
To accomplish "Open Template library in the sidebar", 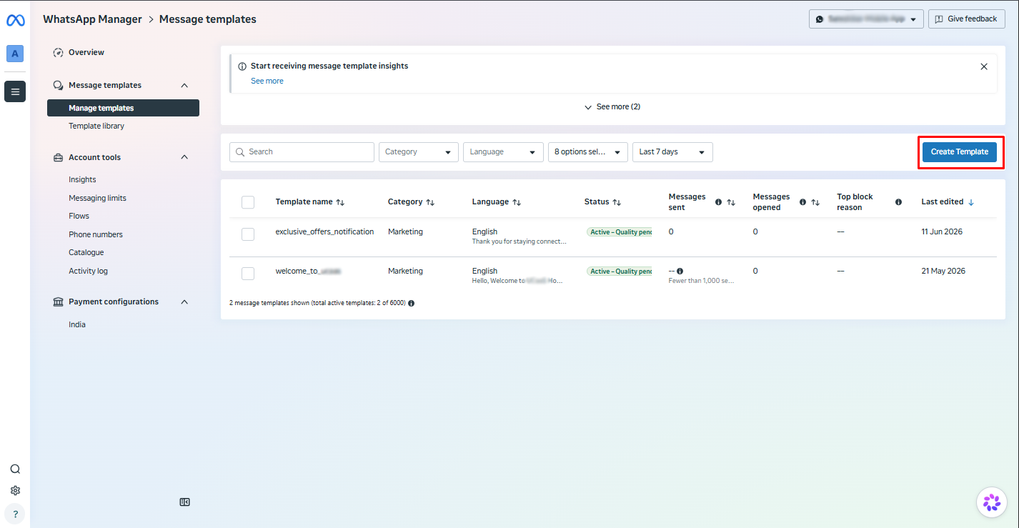I will (96, 126).
